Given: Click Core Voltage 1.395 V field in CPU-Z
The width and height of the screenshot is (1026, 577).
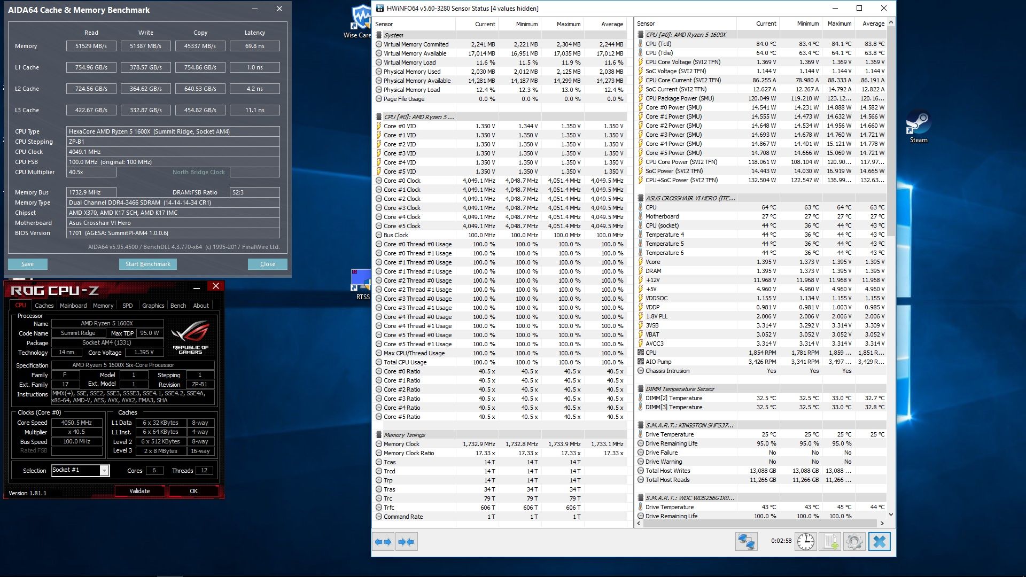Looking at the screenshot, I should point(144,353).
